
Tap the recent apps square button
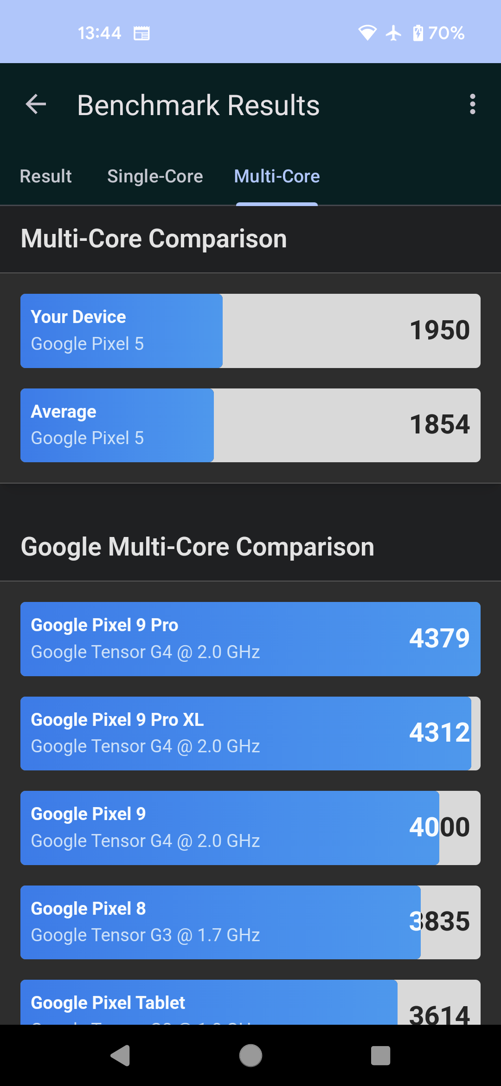point(380,1056)
